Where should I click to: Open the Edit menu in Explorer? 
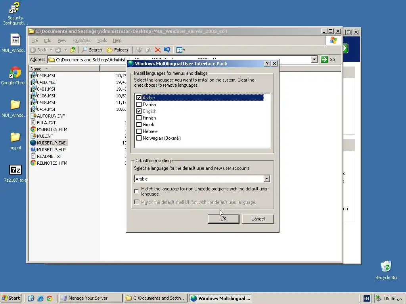(x=48, y=40)
